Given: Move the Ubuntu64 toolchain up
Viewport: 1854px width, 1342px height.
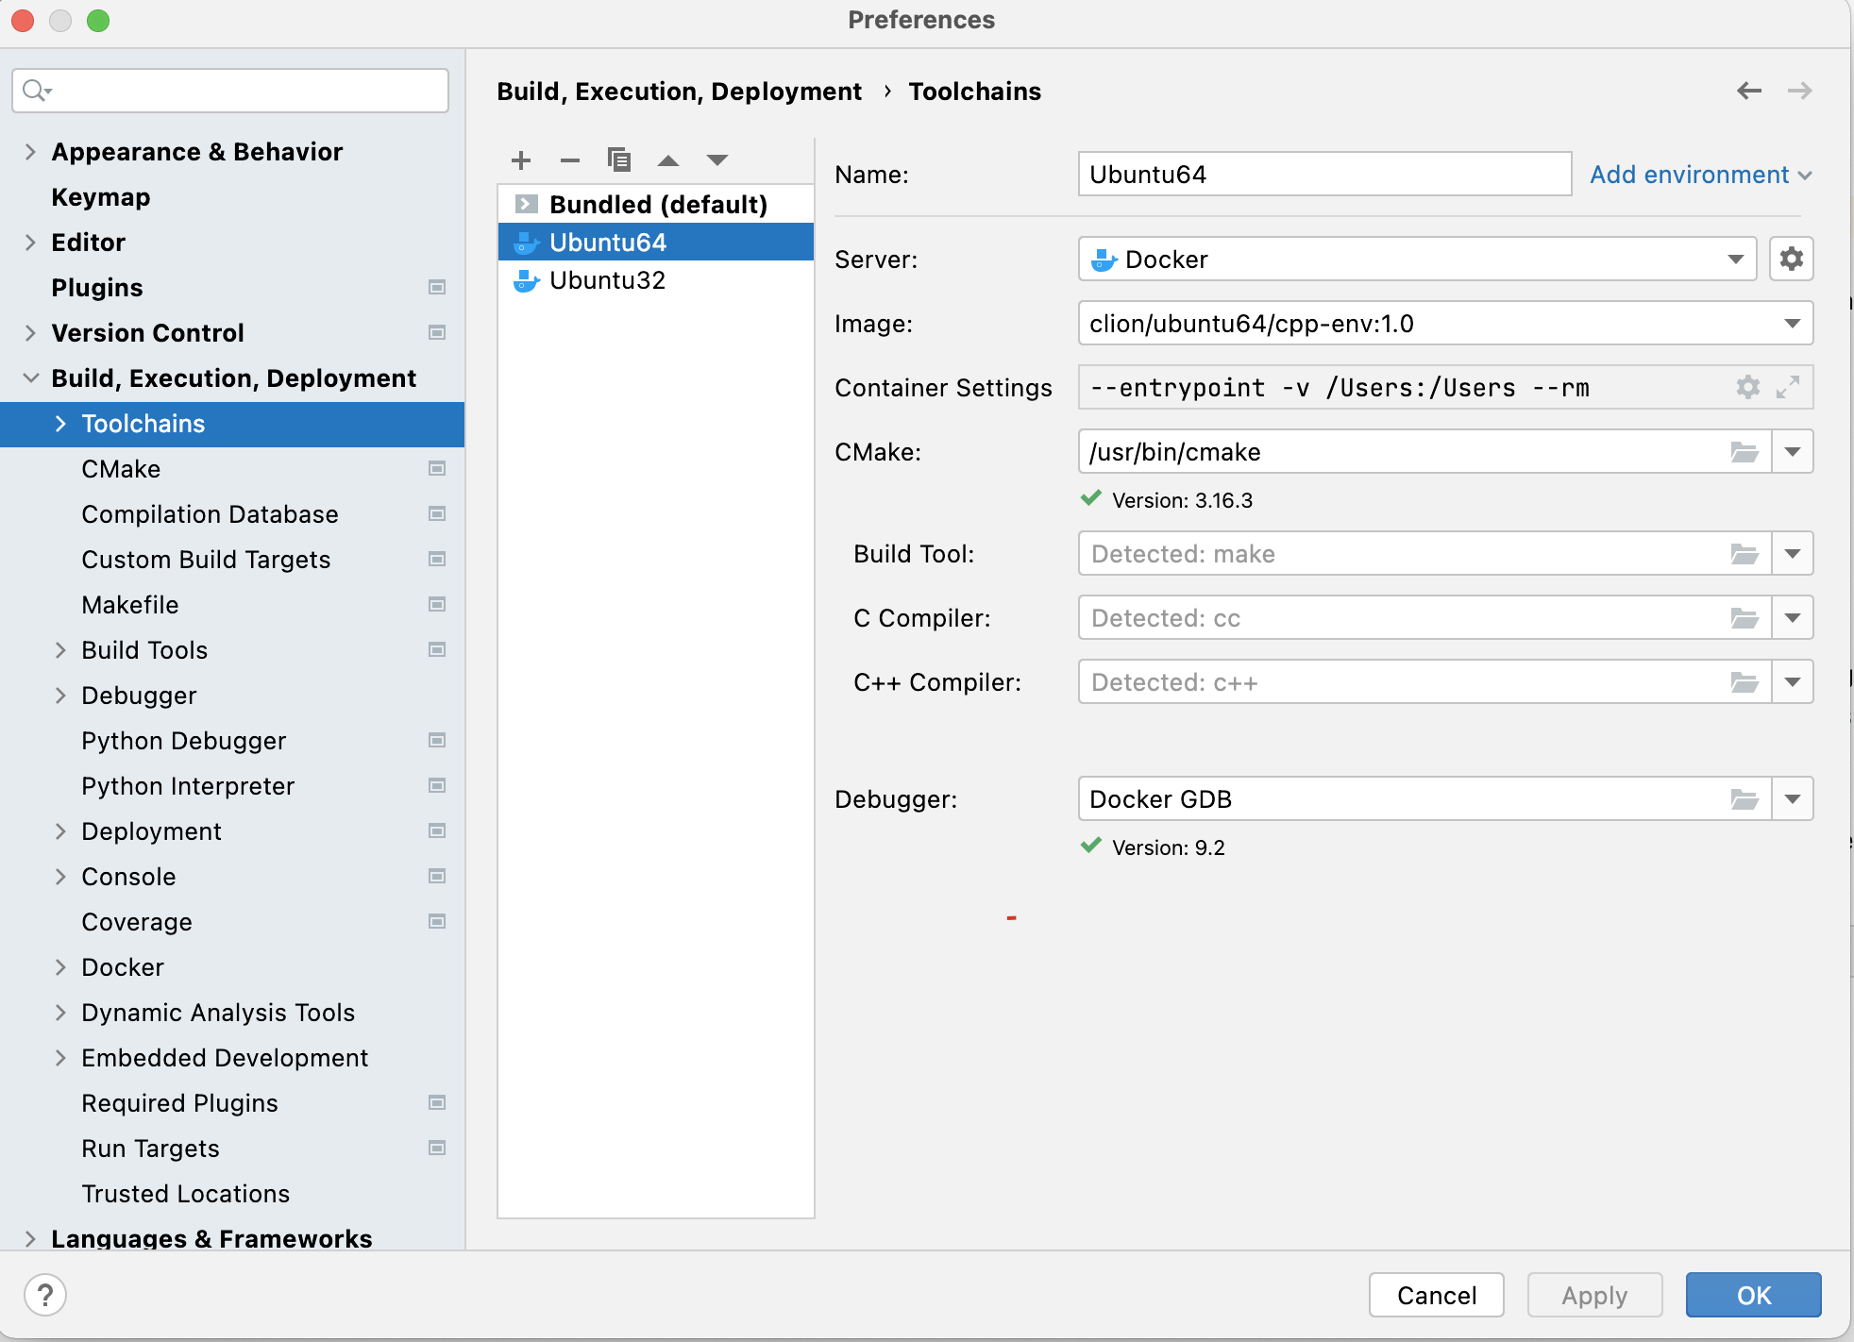Looking at the screenshot, I should [x=668, y=160].
